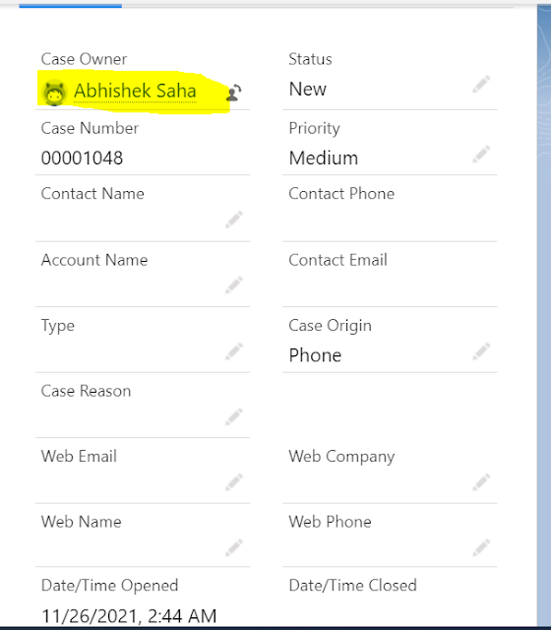The image size is (551, 630).
Task: Edit the Case Reason pencil icon
Action: (234, 416)
